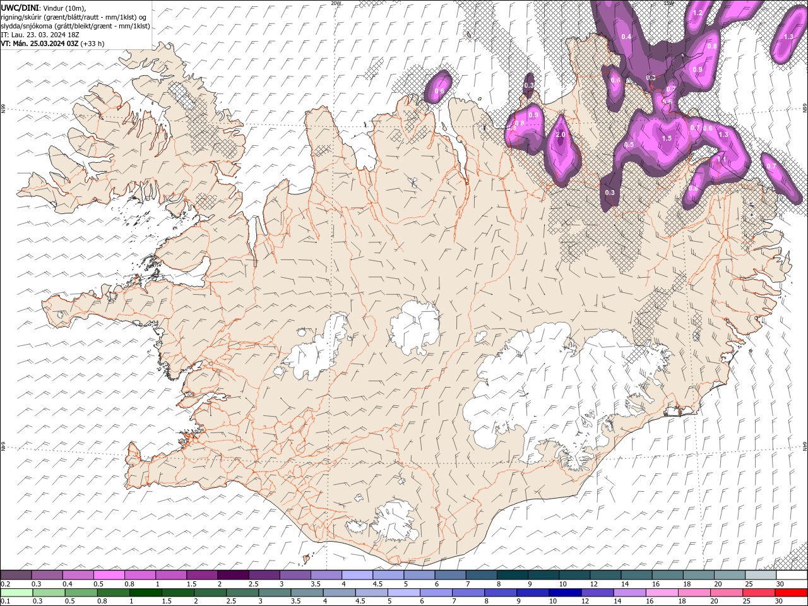The height and width of the screenshot is (606, 808).
Task: Click the deep blue 10–12 lower legend swatch
Action: (566, 592)
